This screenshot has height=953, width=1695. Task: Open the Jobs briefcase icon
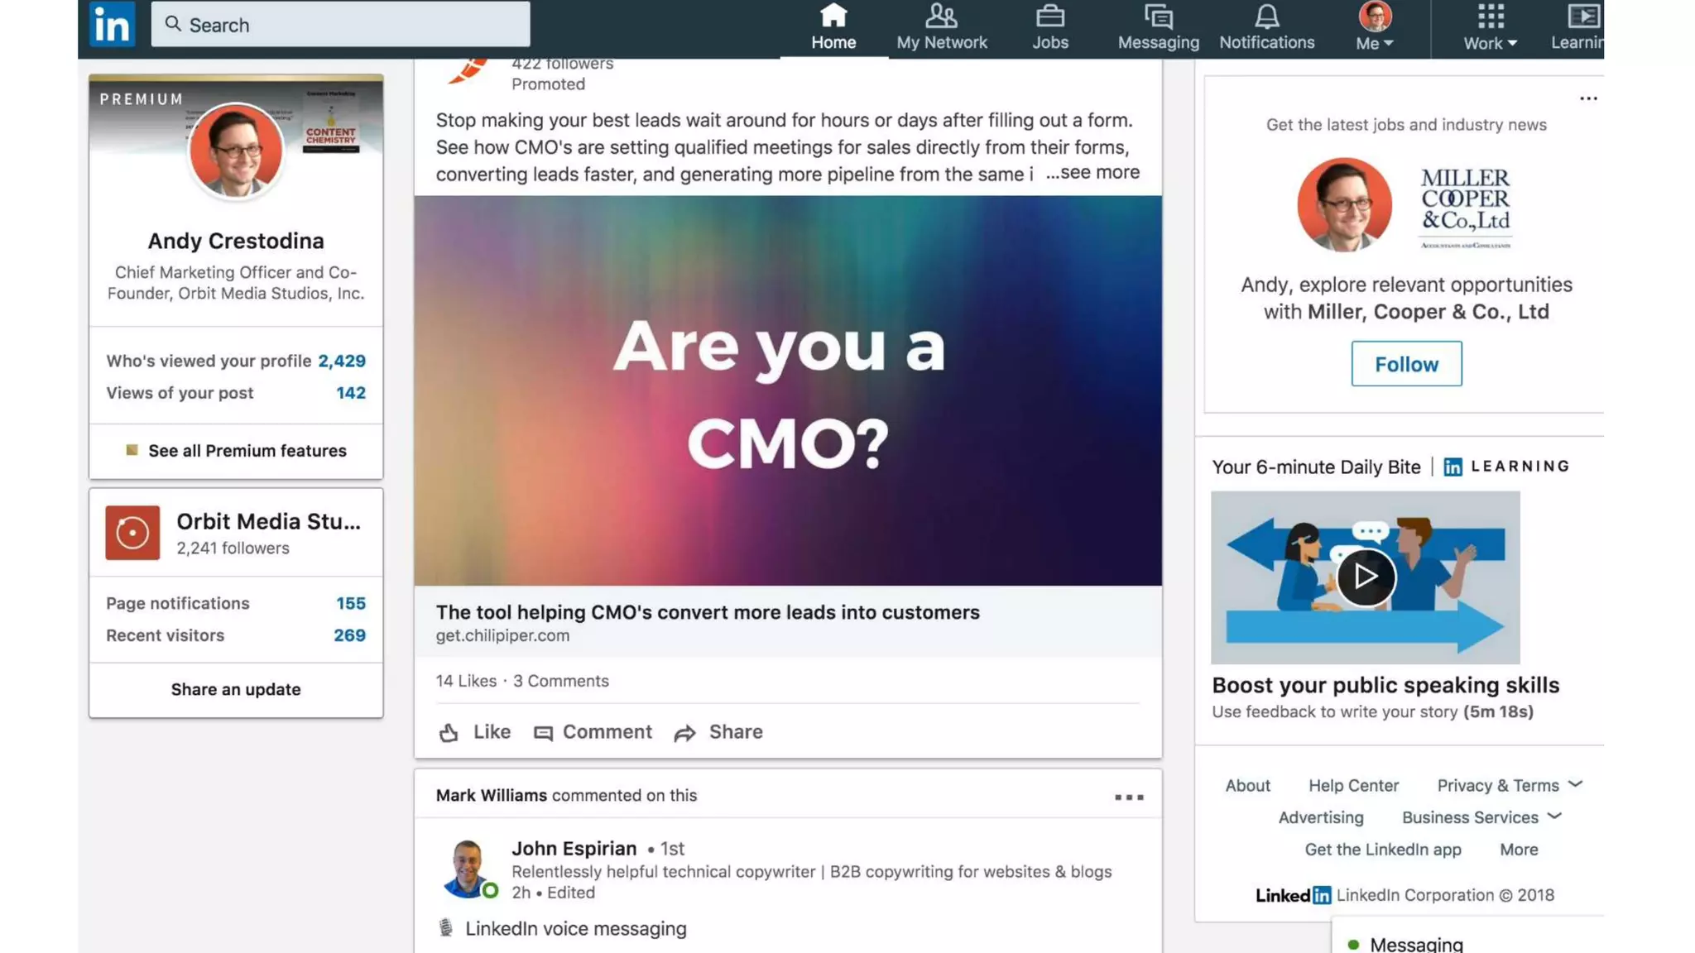[1049, 17]
